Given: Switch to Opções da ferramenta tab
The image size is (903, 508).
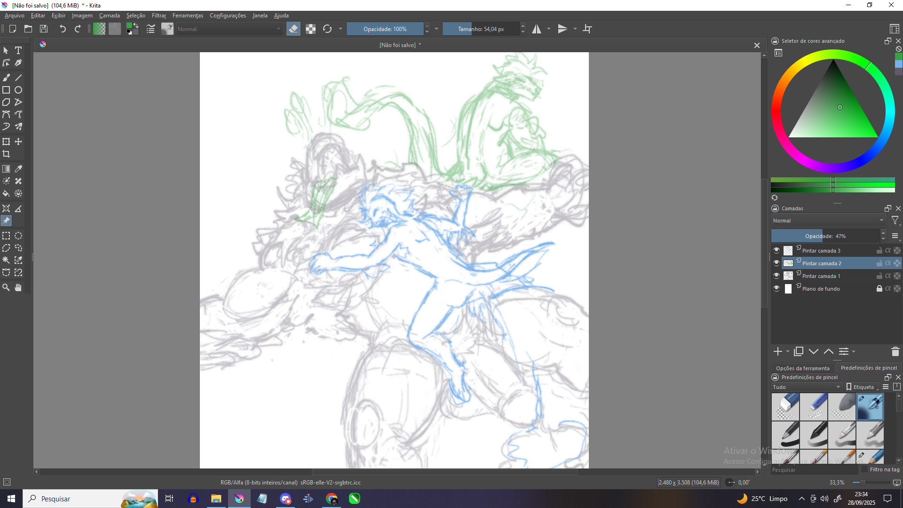Looking at the screenshot, I should [x=802, y=368].
